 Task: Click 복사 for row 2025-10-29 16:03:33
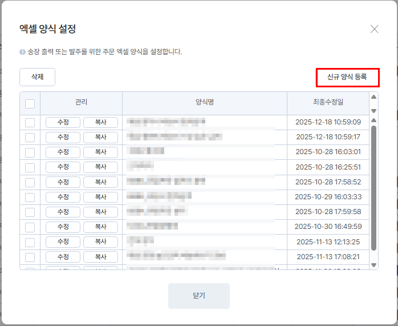point(101,197)
